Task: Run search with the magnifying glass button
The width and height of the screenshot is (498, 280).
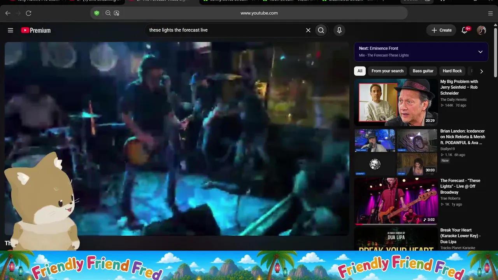Action: [x=321, y=30]
